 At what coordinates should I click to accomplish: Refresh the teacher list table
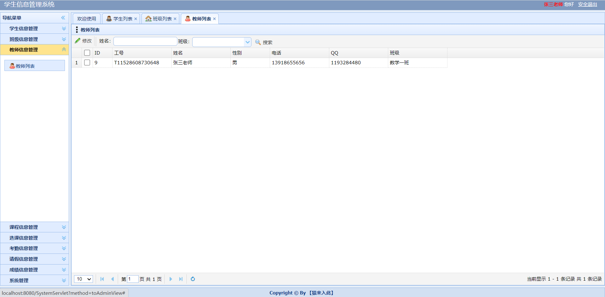[x=193, y=279]
